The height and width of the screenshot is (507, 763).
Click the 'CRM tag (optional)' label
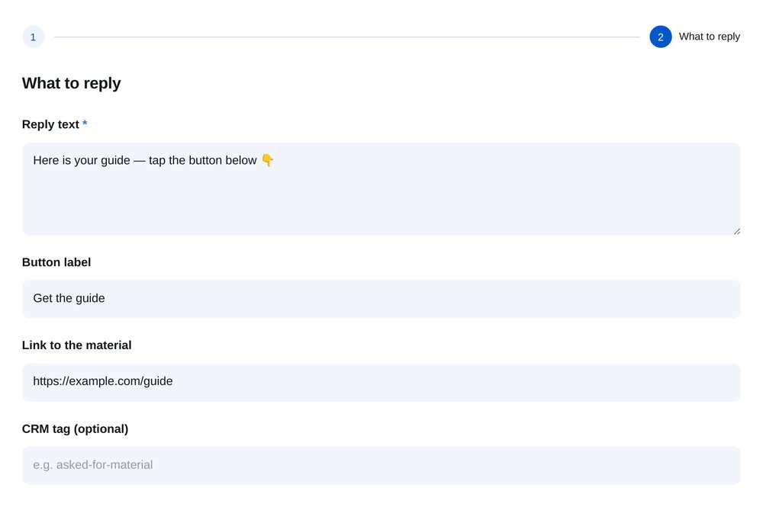pos(76,428)
